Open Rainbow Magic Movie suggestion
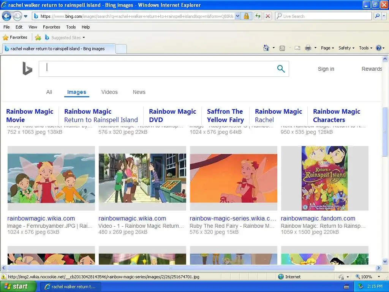This screenshot has width=389, height=292. pyautogui.click(x=30, y=116)
